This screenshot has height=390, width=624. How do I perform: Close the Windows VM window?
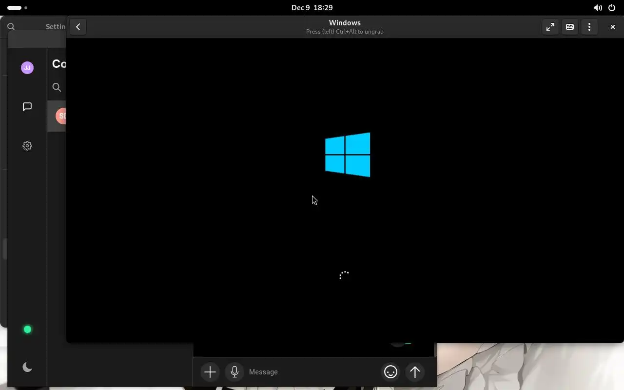pos(613,27)
